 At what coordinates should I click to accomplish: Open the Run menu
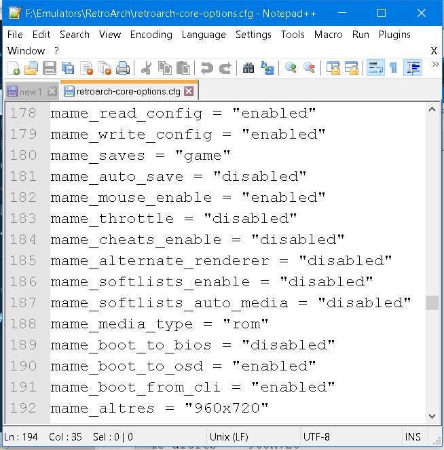point(360,35)
